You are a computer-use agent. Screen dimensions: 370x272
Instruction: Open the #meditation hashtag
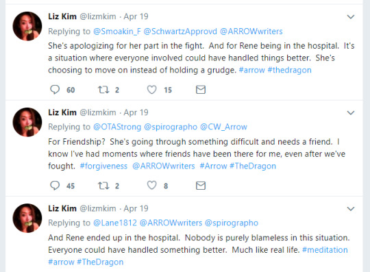point(325,250)
